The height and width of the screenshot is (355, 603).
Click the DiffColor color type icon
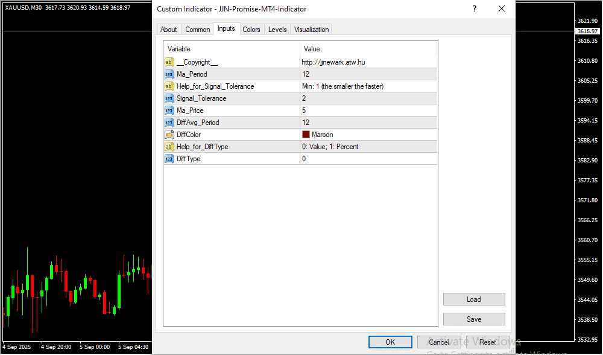pos(169,135)
